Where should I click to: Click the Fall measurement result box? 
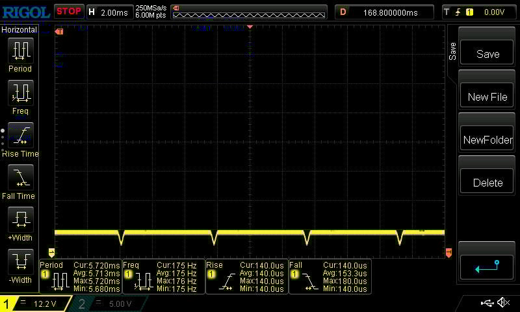330,276
